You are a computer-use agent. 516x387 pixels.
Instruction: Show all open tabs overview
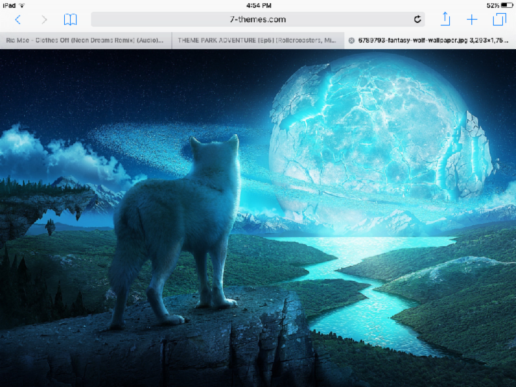(x=499, y=19)
